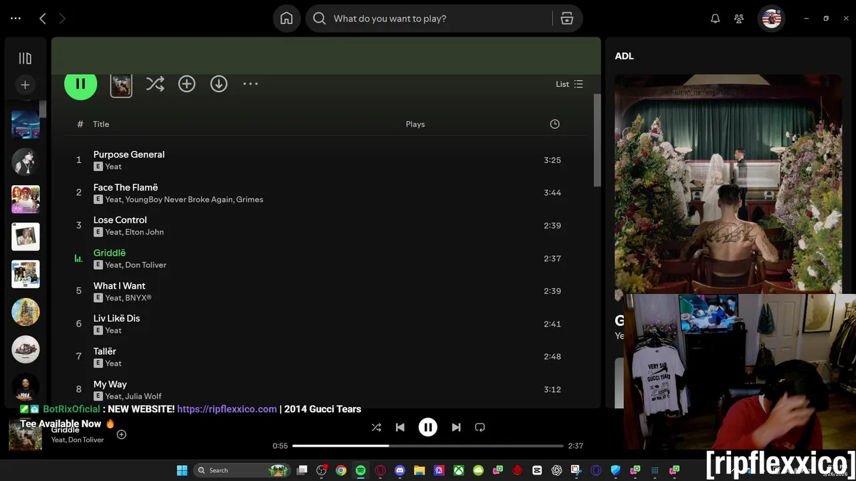
Task: Open Spotify from the taskbar
Action: [360, 470]
